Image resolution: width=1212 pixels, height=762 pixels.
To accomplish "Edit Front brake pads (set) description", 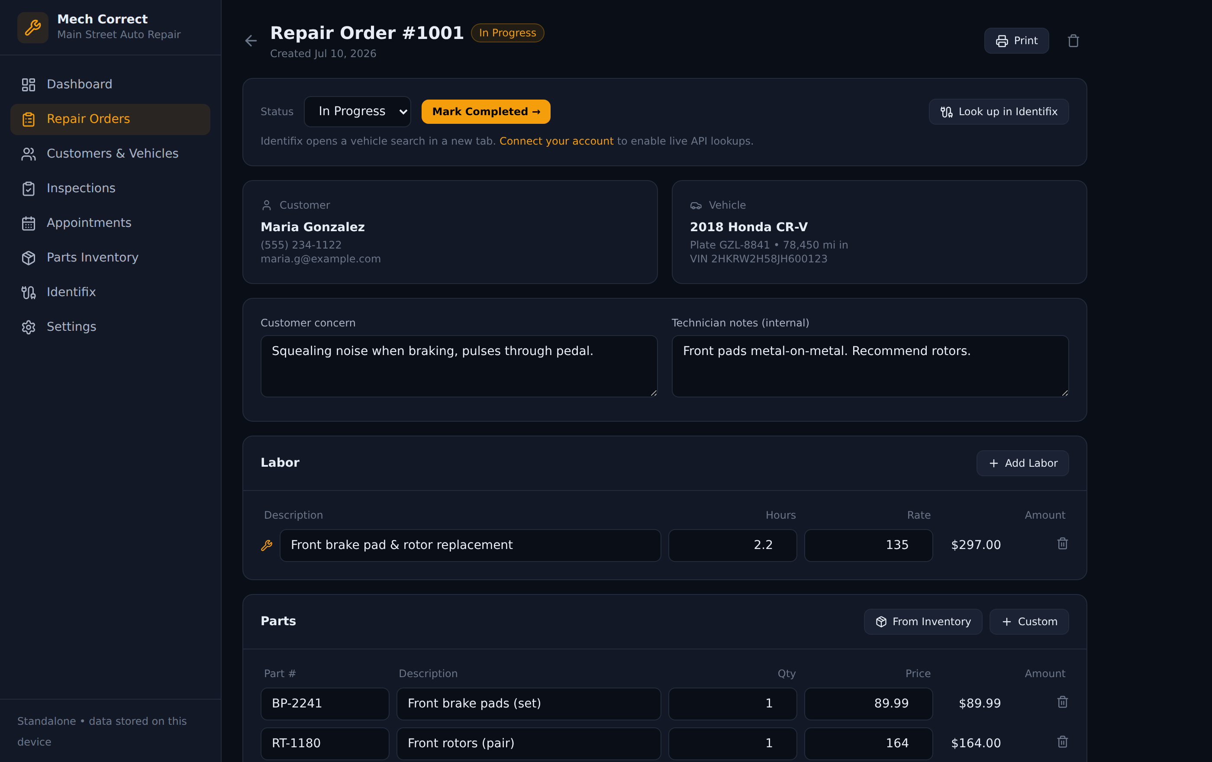I will point(529,704).
